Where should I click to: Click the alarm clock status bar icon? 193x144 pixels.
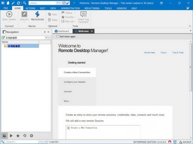175,142
